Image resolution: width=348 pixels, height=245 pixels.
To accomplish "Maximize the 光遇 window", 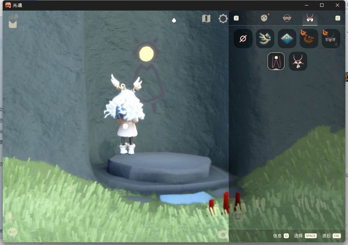I will (322, 5).
